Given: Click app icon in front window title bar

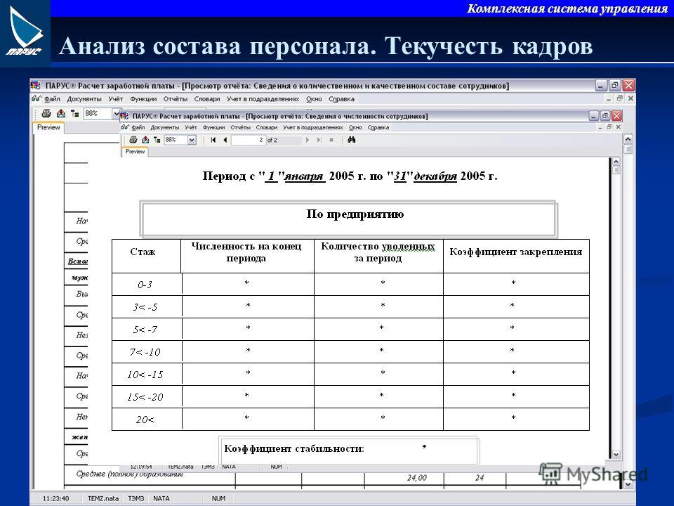Looking at the screenshot, I should coord(124,116).
